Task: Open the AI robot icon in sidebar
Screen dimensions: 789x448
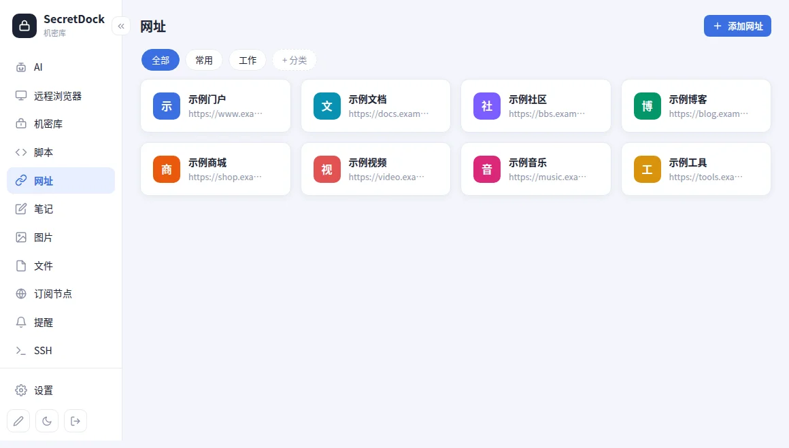Action: click(20, 67)
